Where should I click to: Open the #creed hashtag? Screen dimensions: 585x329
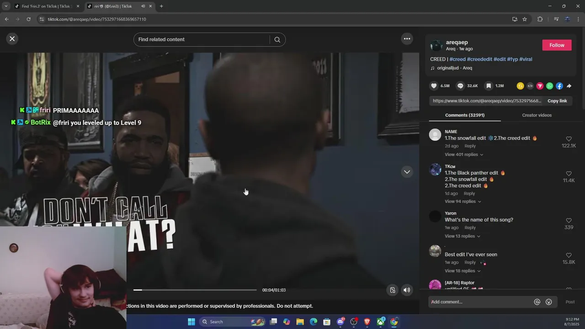(x=457, y=59)
